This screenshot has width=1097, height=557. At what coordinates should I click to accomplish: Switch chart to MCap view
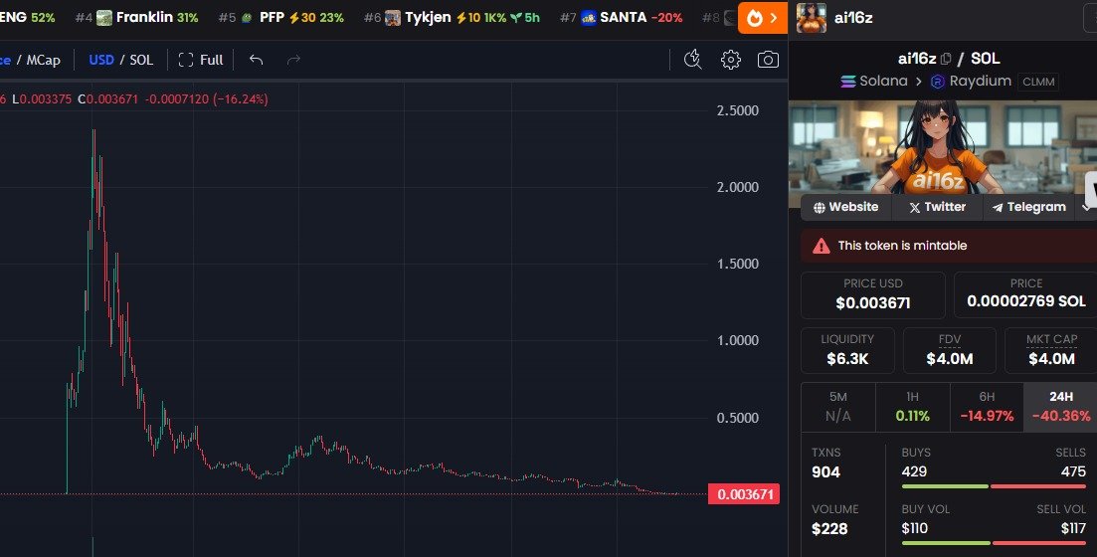(x=44, y=61)
